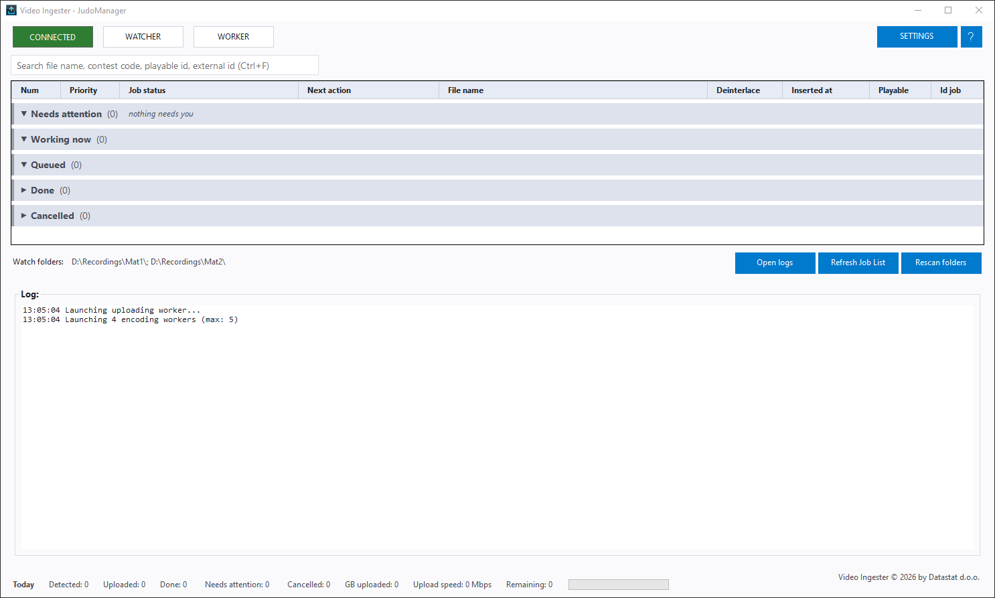Sort by the Deinterlace column header
The height and width of the screenshot is (598, 995).
pos(745,90)
